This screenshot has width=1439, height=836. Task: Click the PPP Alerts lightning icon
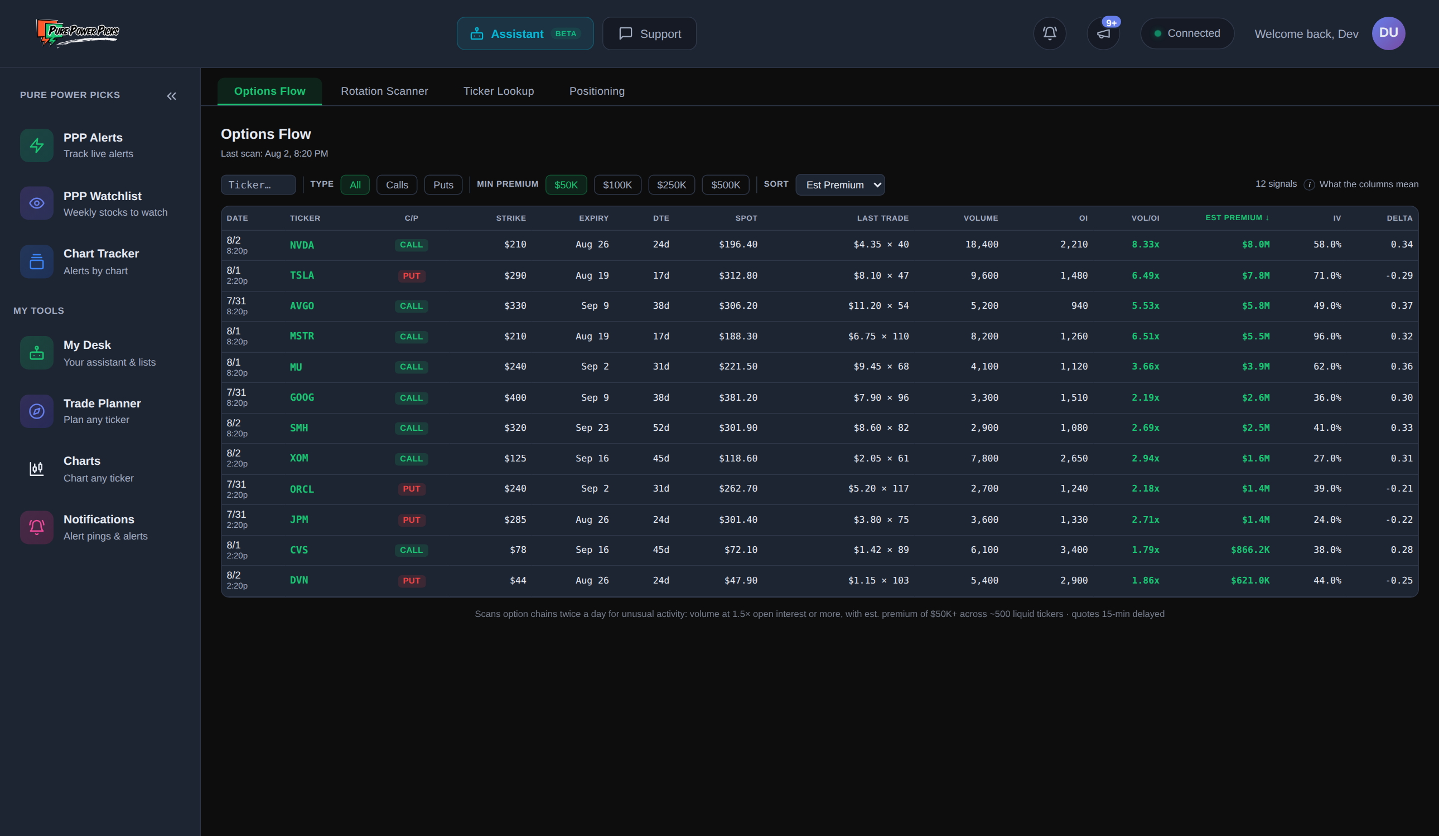37,145
